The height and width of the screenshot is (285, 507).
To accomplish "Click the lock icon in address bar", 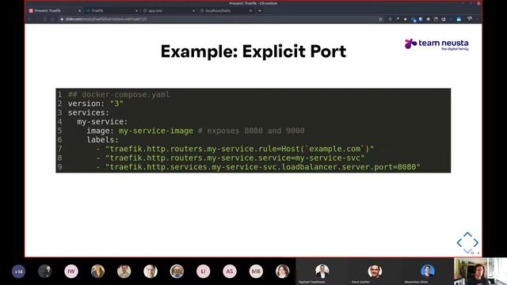I will click(x=62, y=19).
